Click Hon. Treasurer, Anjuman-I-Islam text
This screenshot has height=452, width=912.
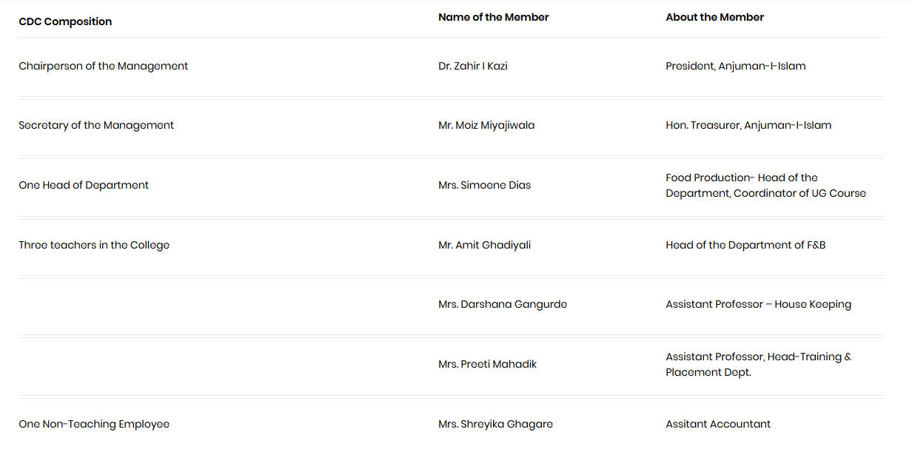pos(748,125)
